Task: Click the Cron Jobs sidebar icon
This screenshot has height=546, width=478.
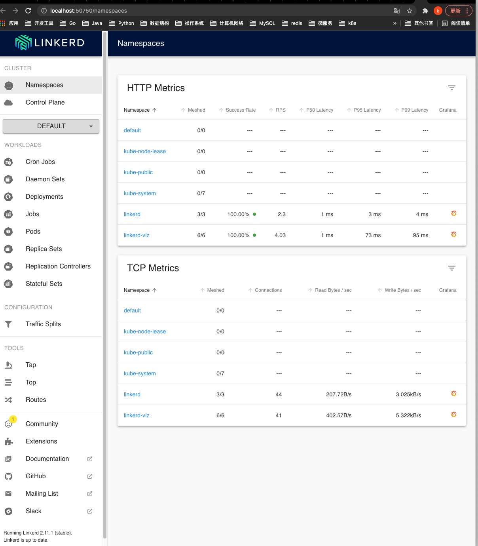Action: (x=8, y=162)
